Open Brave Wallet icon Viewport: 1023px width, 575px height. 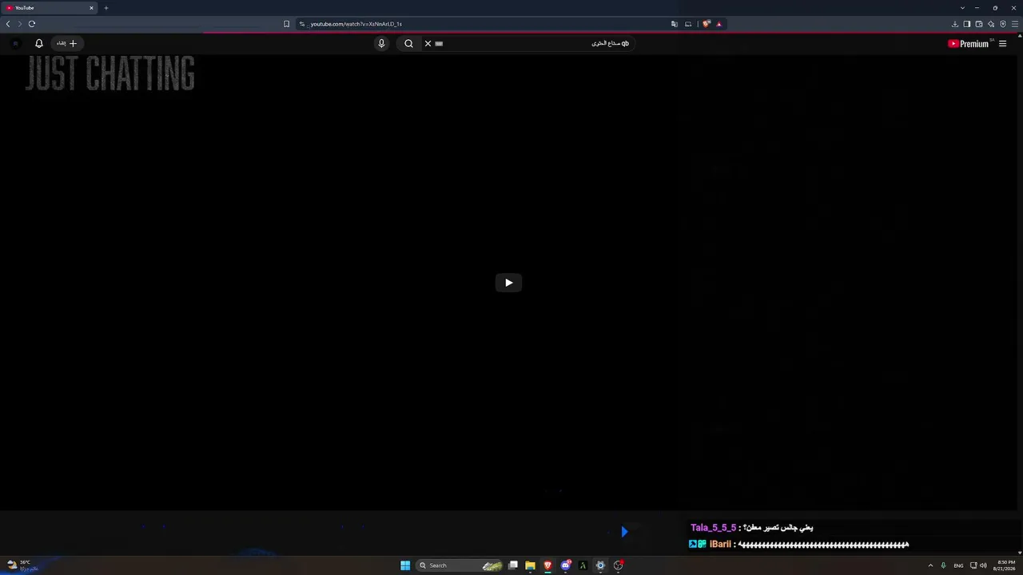click(x=978, y=24)
